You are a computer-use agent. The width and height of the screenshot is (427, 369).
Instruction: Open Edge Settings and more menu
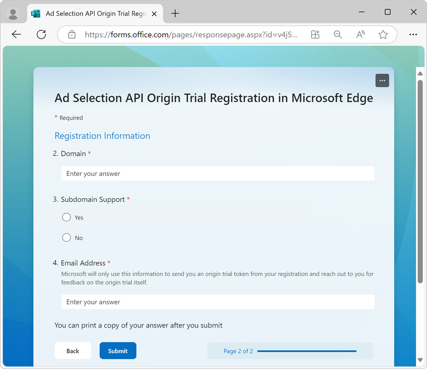413,35
